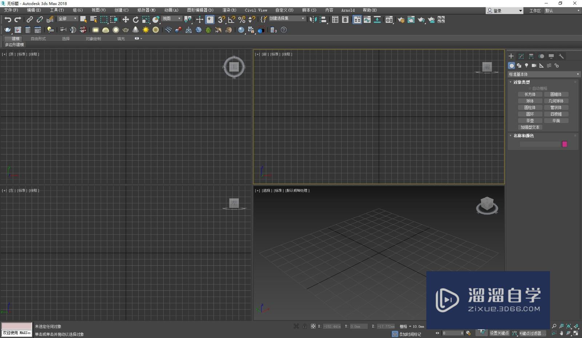Collapse the 对象类型 rollout
This screenshot has height=338, width=582.
[521, 82]
